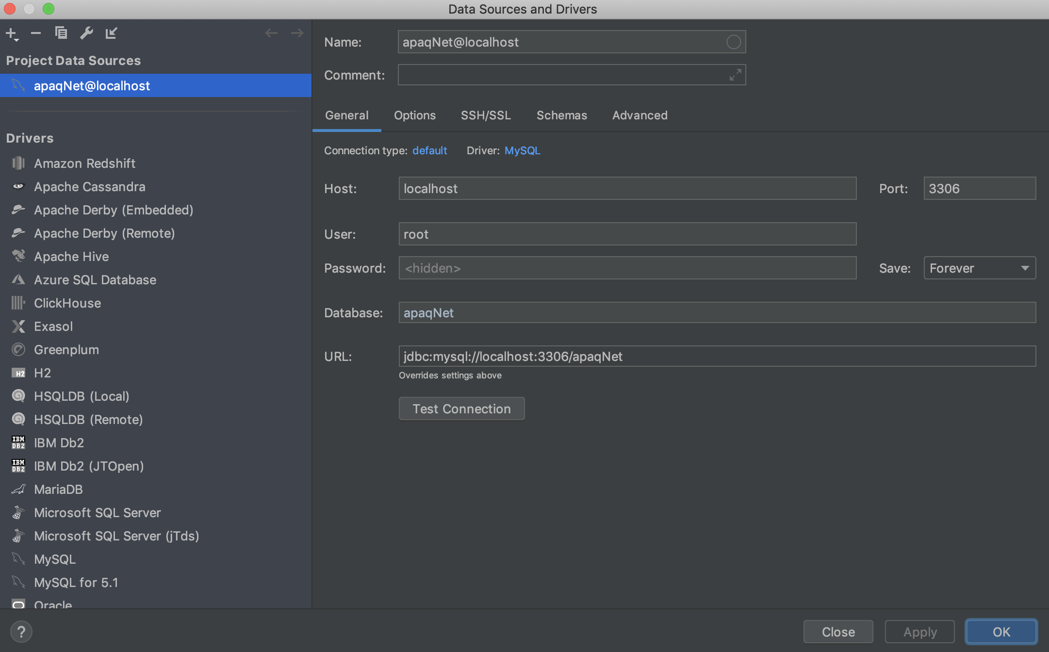This screenshot has height=652, width=1049.
Task: Expand the Comment field with arrows icon
Action: pyautogui.click(x=735, y=75)
